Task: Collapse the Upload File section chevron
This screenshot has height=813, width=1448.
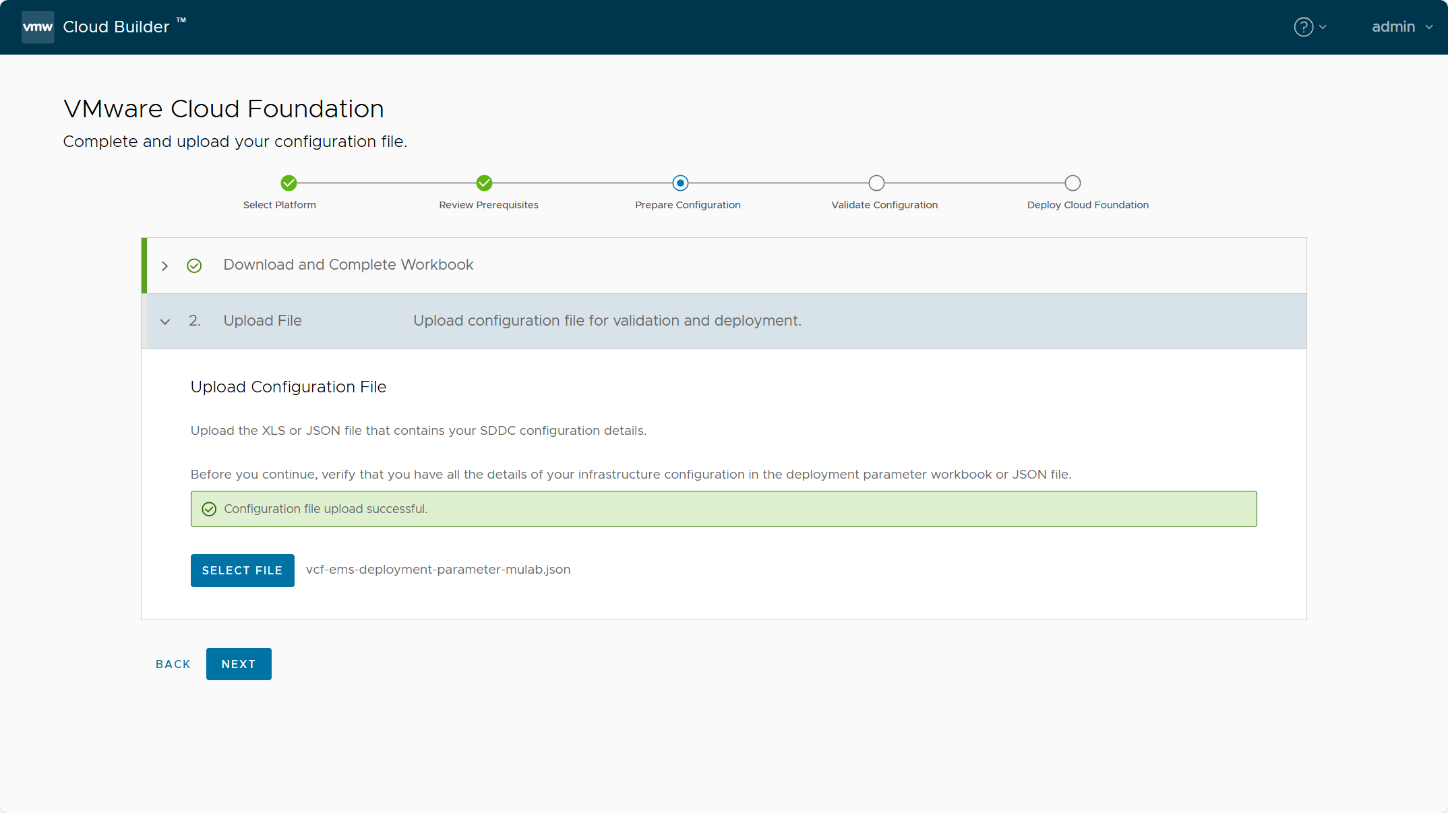Action: click(166, 320)
